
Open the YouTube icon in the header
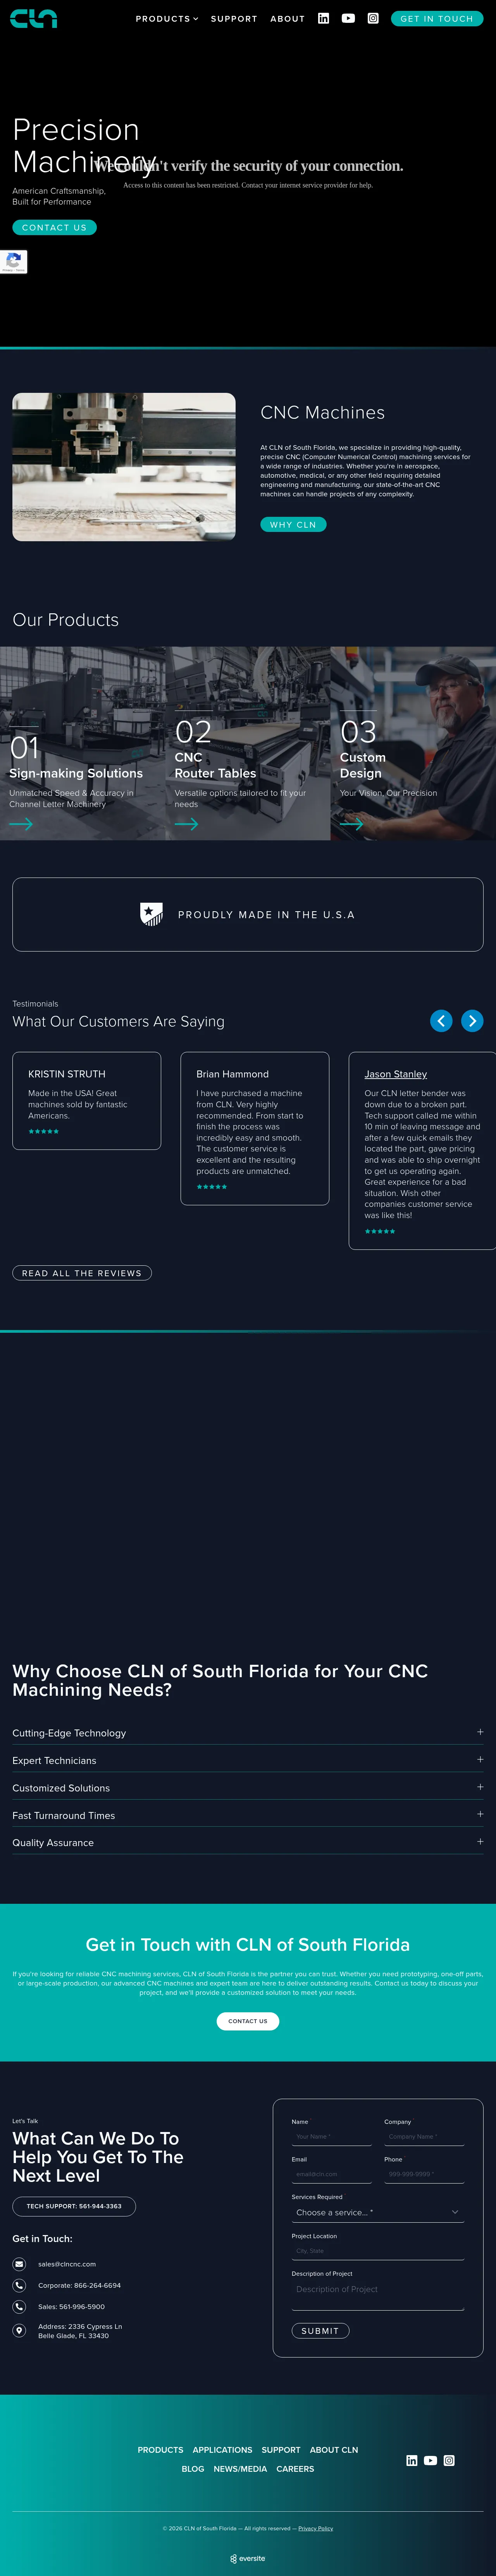[348, 18]
